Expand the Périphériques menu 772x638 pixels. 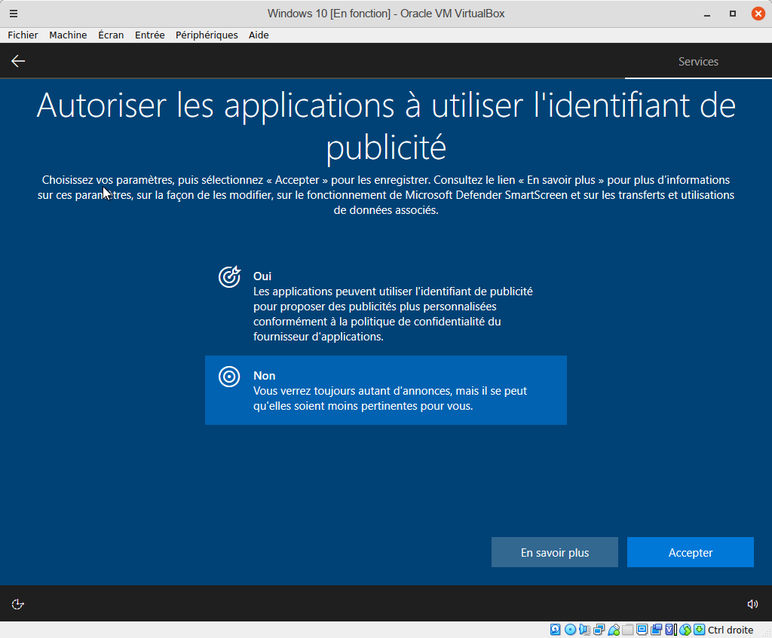[x=207, y=35]
